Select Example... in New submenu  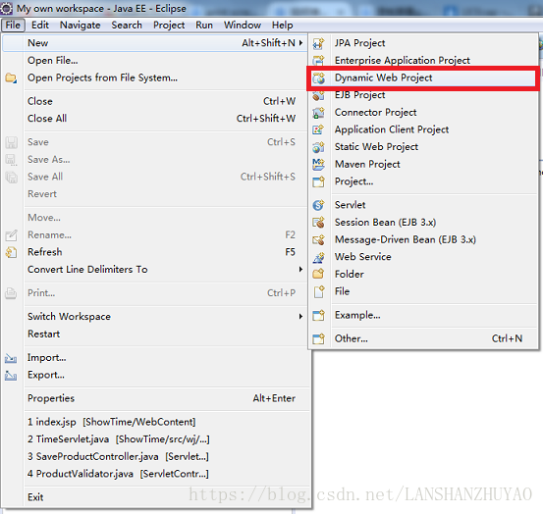pyautogui.click(x=423, y=316)
